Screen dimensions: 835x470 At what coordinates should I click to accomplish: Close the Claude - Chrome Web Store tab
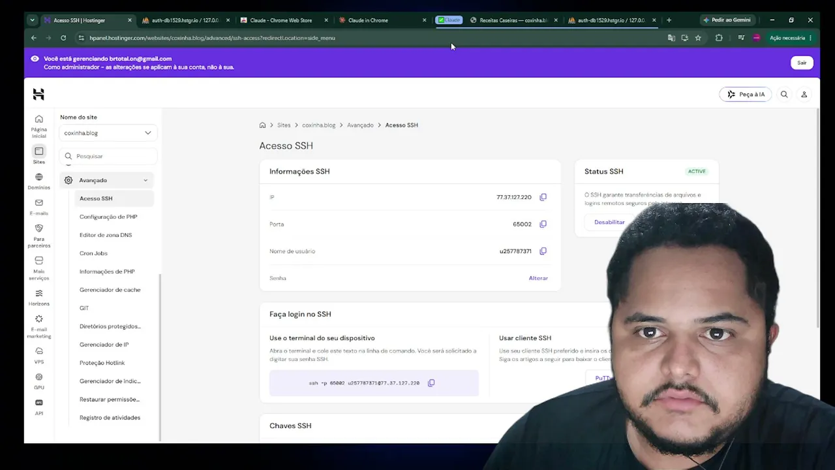(326, 20)
